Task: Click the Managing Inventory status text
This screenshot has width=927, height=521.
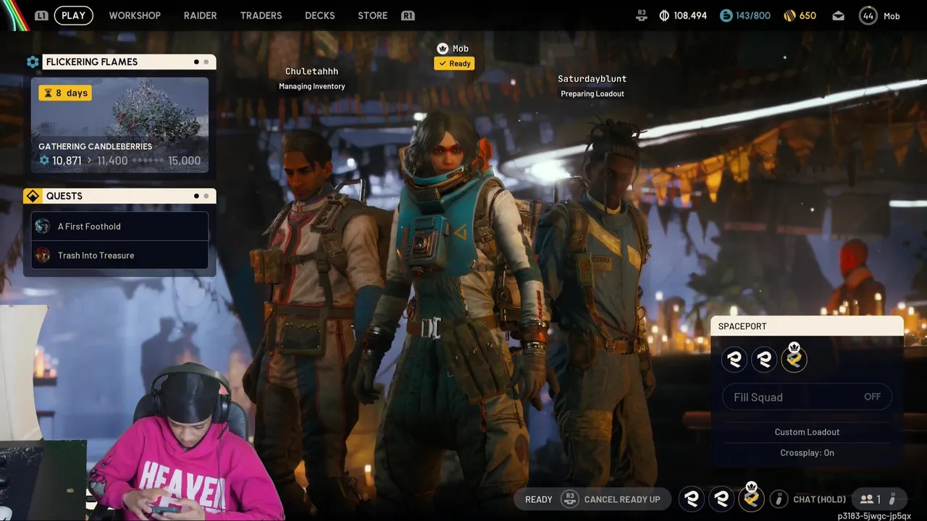Action: 311,87
